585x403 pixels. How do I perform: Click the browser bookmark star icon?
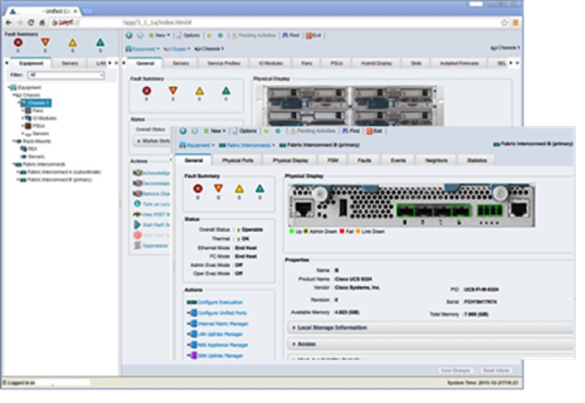pyautogui.click(x=504, y=22)
